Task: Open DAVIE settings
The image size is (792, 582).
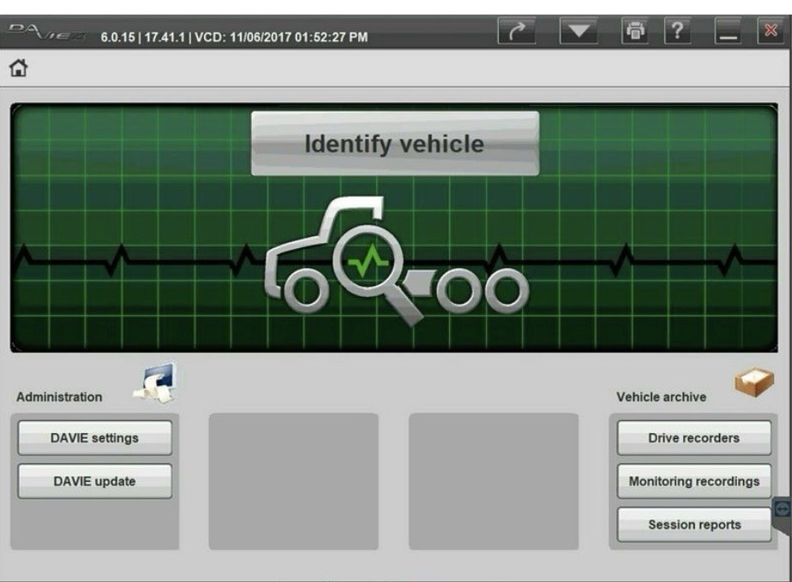Action: pyautogui.click(x=95, y=437)
